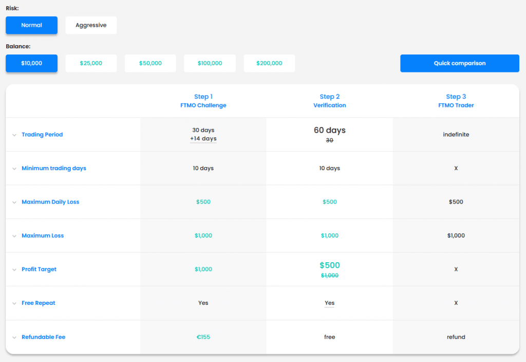Select the Normal risk option
Image resolution: width=526 pixels, height=362 pixels.
(x=31, y=25)
